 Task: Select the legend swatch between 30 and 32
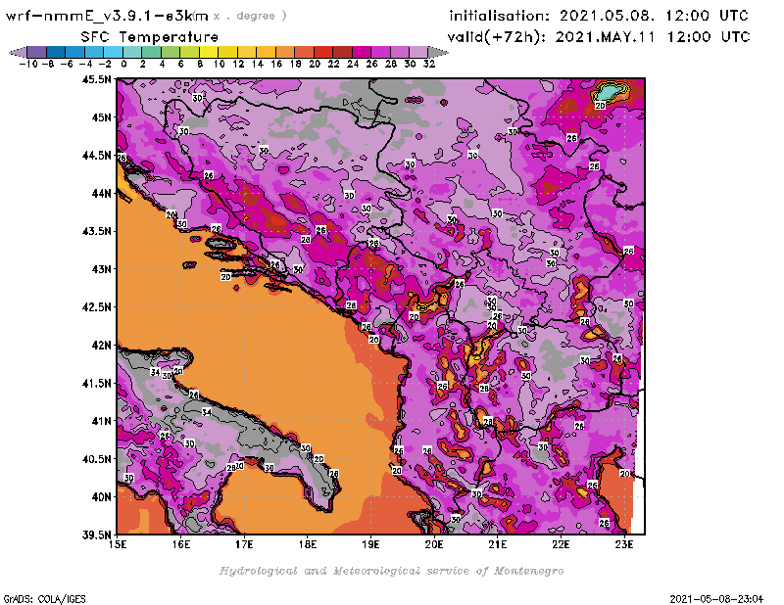(419, 51)
